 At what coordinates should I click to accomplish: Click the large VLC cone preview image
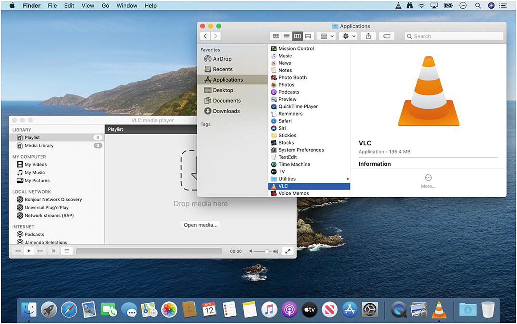[428, 91]
